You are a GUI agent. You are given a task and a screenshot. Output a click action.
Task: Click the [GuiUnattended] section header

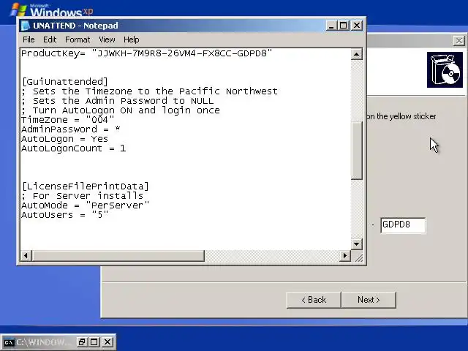point(65,82)
